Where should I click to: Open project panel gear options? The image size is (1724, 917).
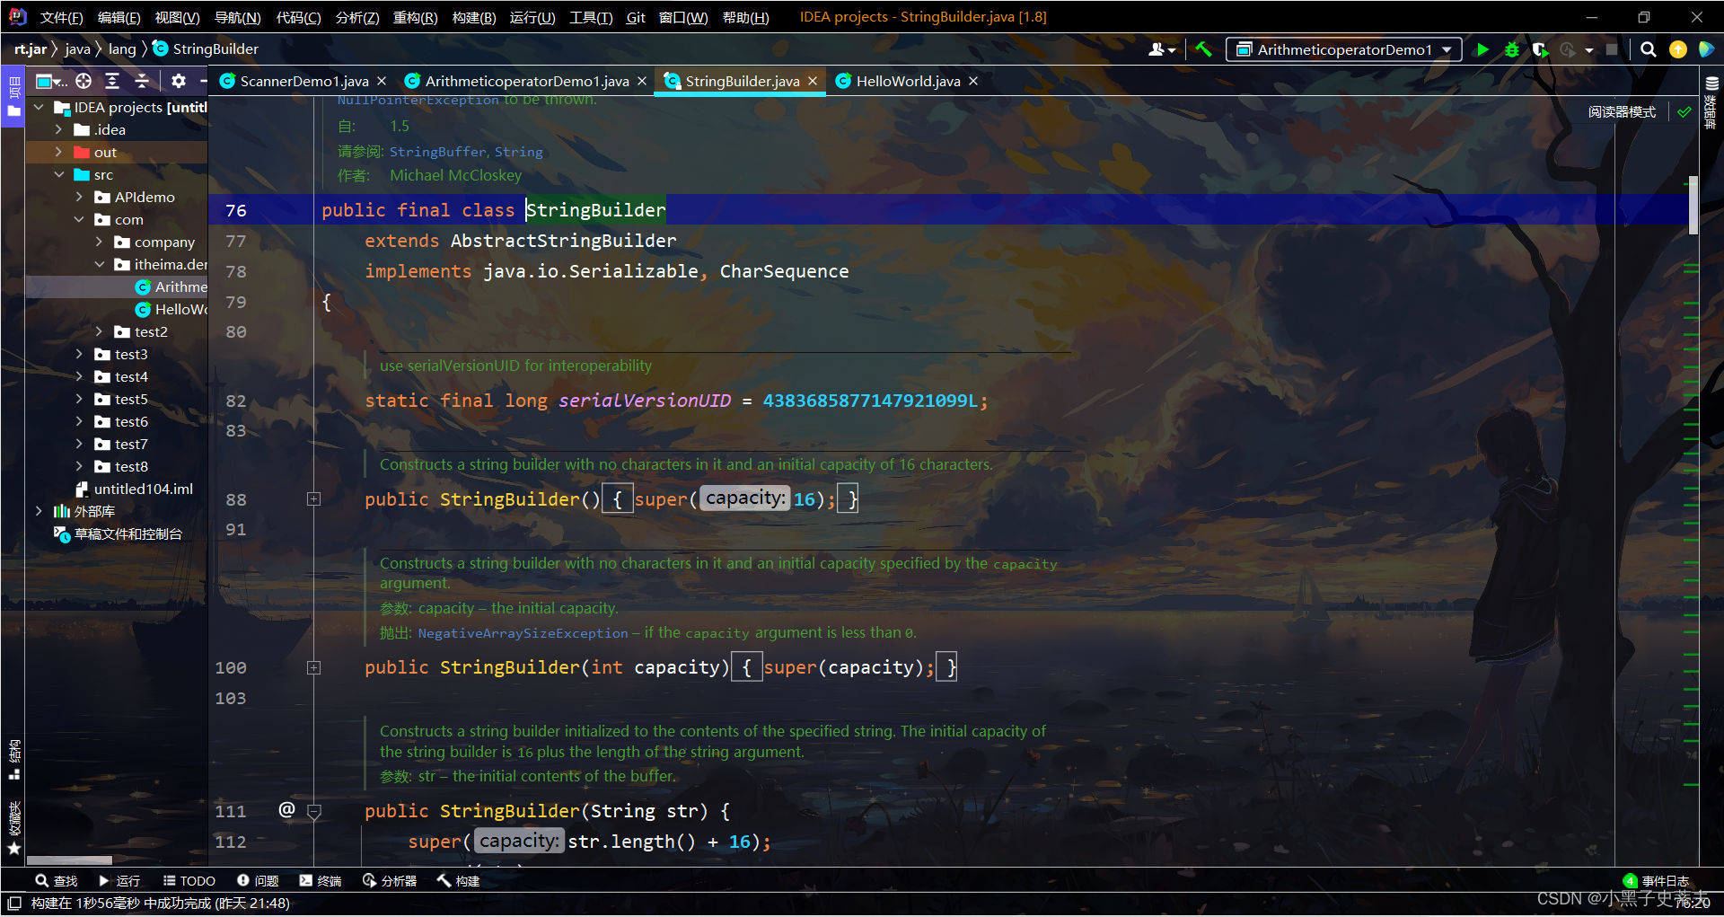[179, 81]
